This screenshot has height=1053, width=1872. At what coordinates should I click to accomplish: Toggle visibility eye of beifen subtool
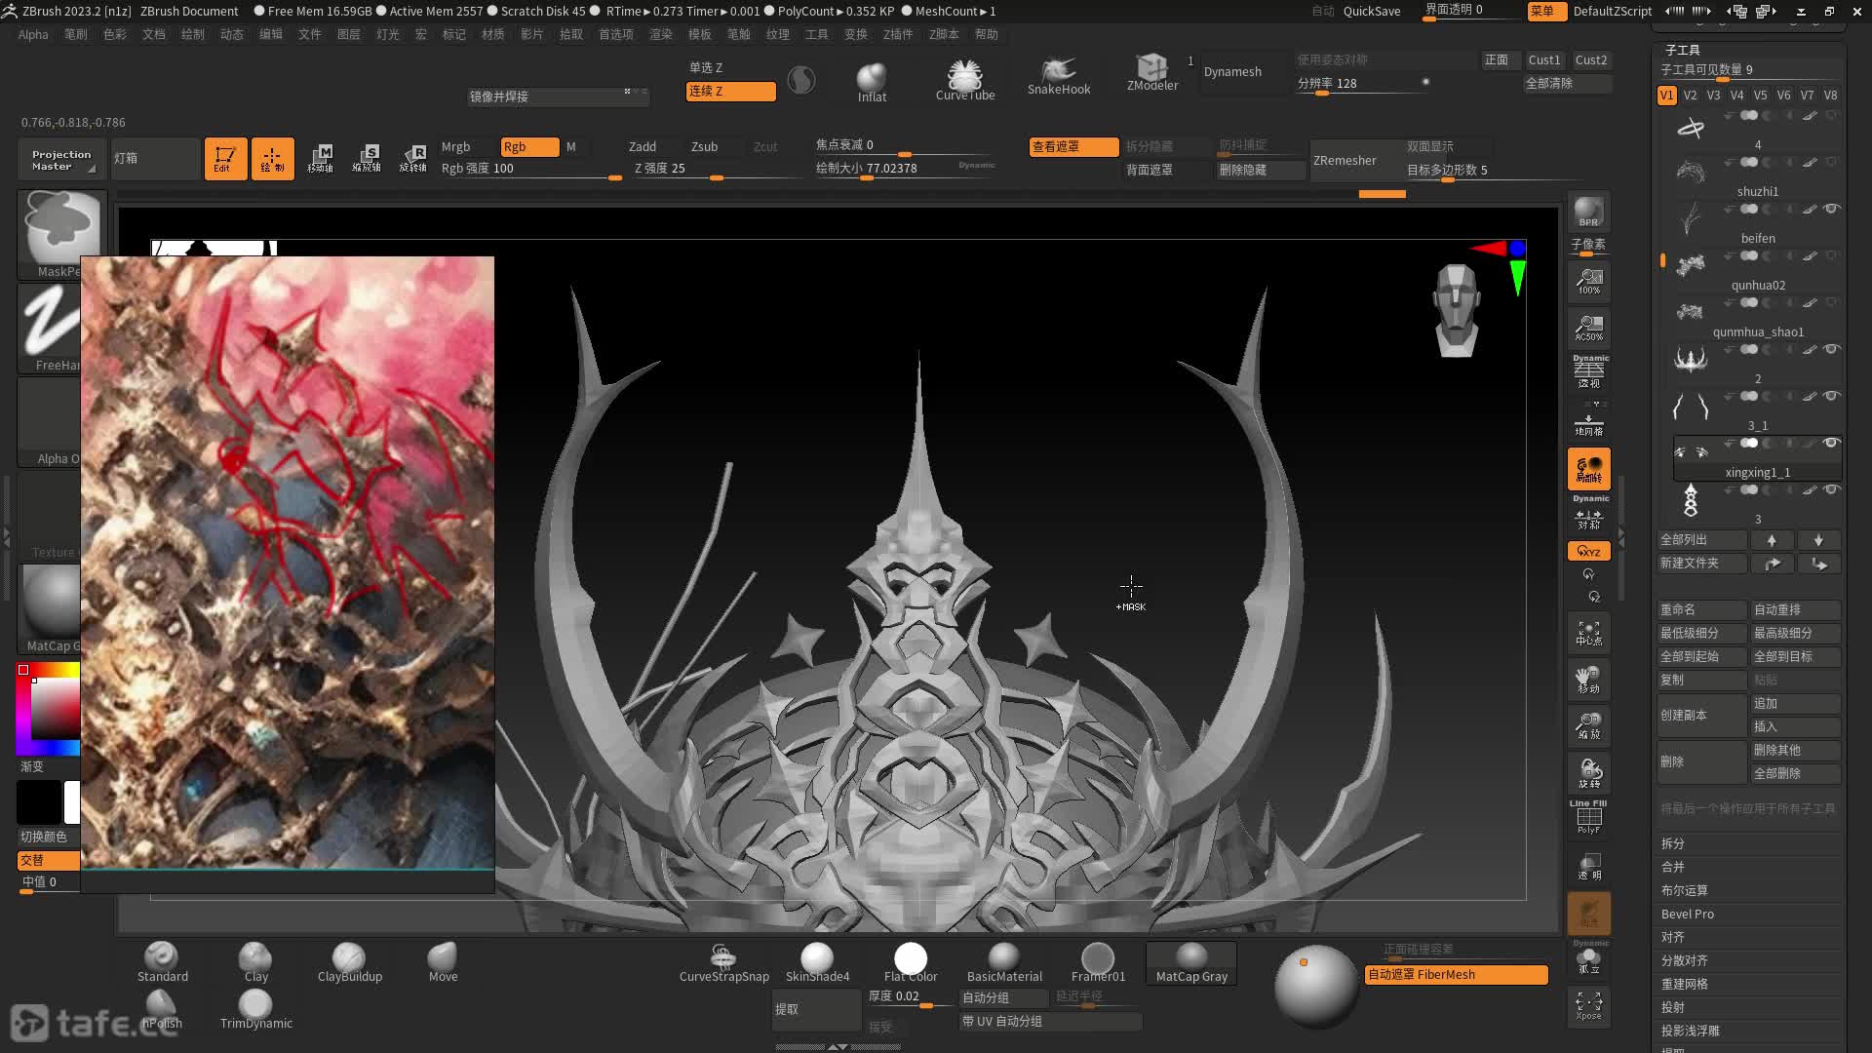(1831, 210)
